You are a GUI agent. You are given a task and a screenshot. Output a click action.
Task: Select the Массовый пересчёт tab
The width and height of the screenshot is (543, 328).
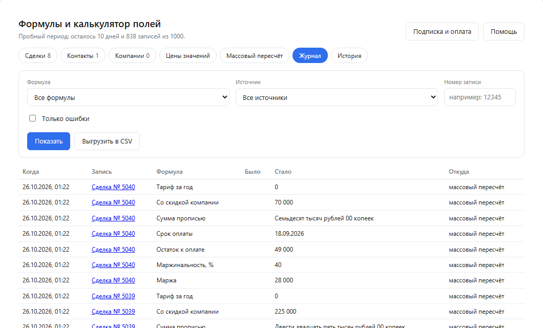point(255,55)
